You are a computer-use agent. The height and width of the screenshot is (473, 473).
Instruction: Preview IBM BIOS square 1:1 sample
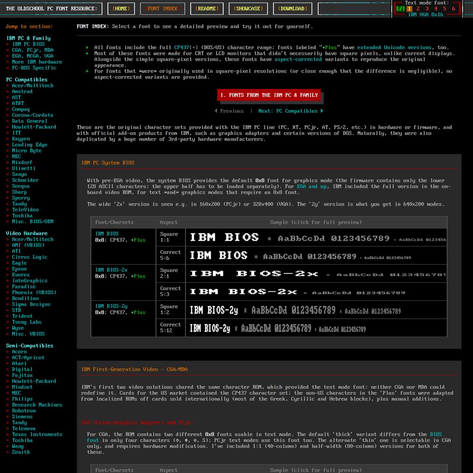pyautogui.click(x=316, y=237)
